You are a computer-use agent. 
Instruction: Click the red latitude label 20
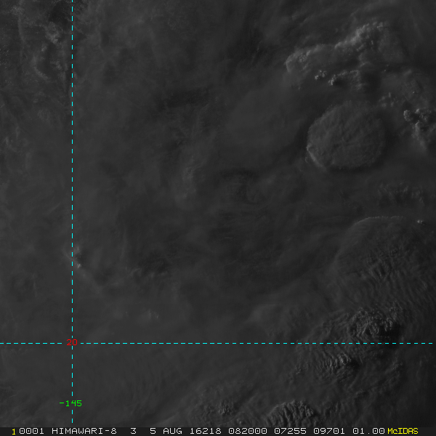point(72,342)
